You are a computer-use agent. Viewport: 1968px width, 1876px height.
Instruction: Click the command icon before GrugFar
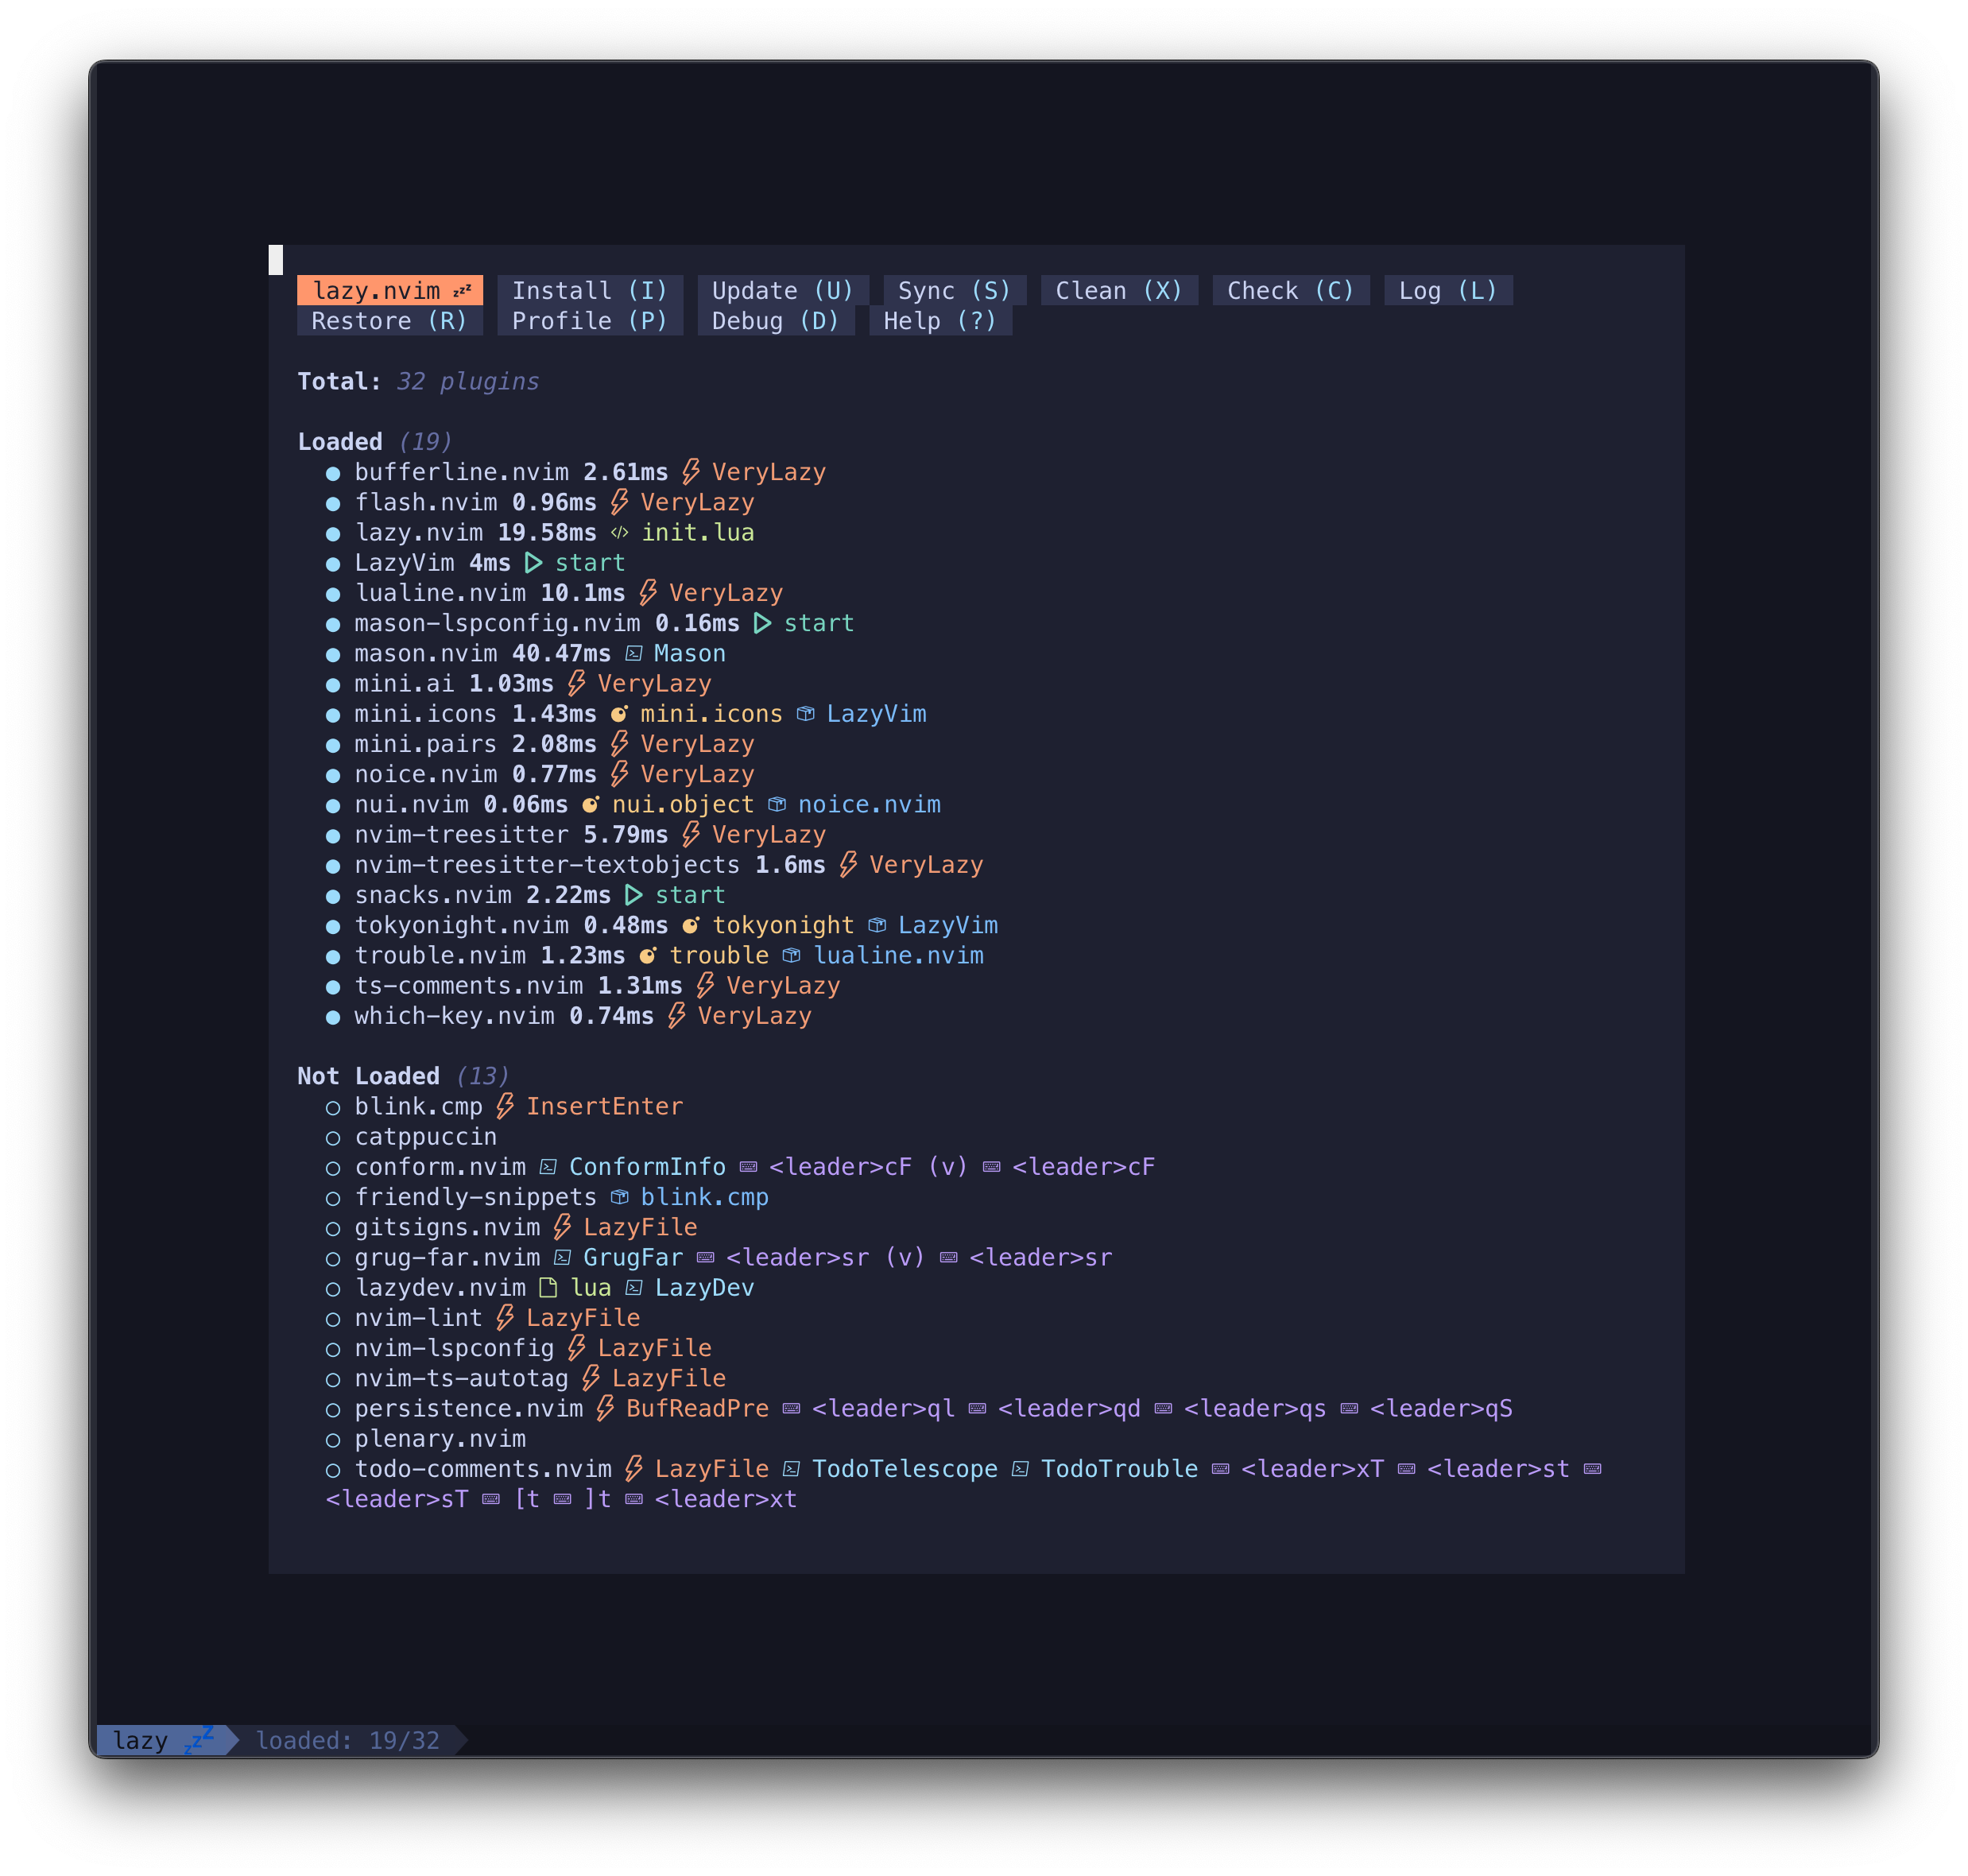pyautogui.click(x=563, y=1258)
